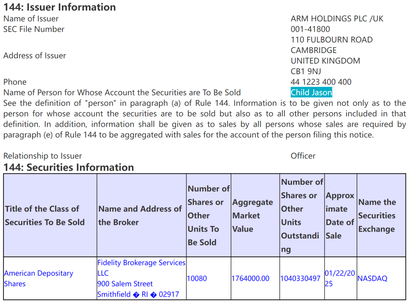Click the 10080 units to be sold value
409x304 pixels.
coord(197,278)
